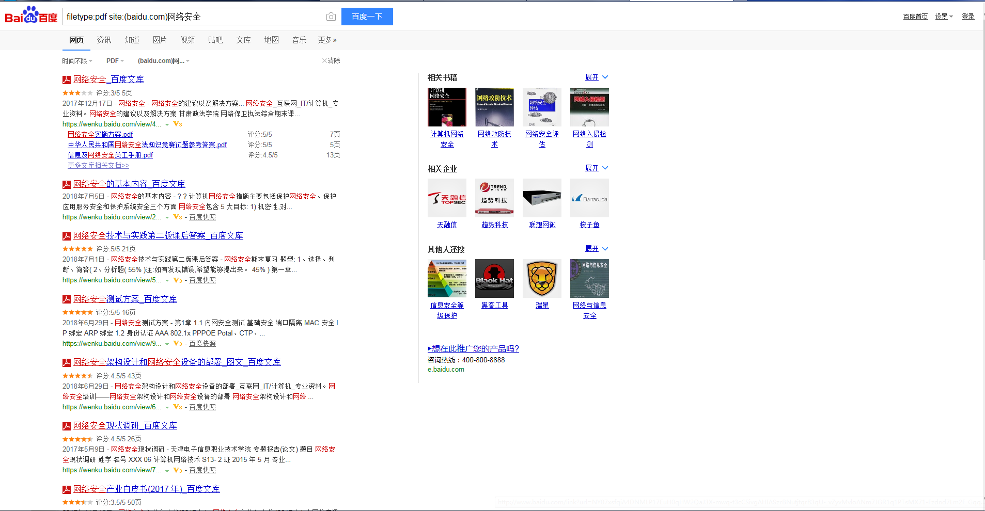Open 网络与信息安全 book thumbnail
The image size is (985, 511).
click(x=589, y=278)
